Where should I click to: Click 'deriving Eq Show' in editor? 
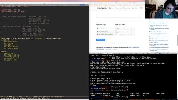pos(11,48)
